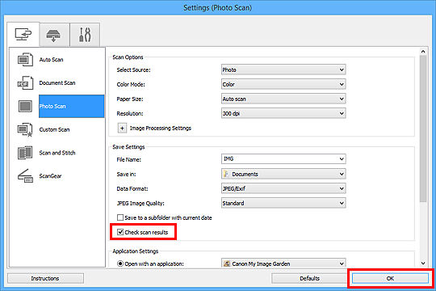Click the My Image Garden application icon
436x291 pixels.
click(227, 264)
